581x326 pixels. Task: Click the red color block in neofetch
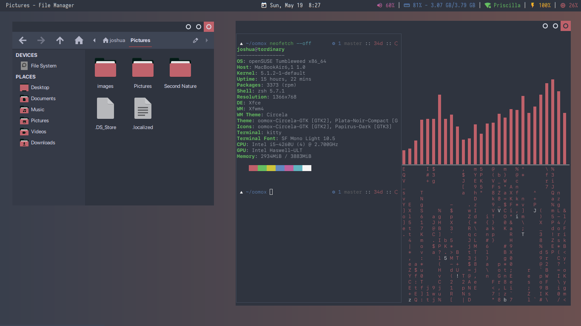(x=253, y=168)
